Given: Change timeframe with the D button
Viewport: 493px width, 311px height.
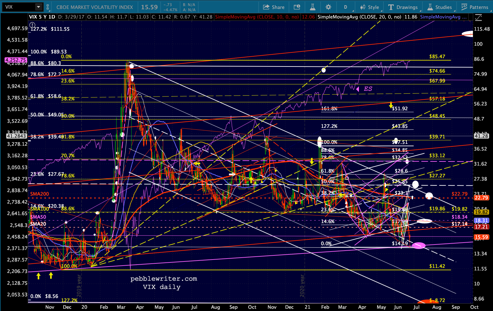Looking at the screenshot, I should 345,7.
